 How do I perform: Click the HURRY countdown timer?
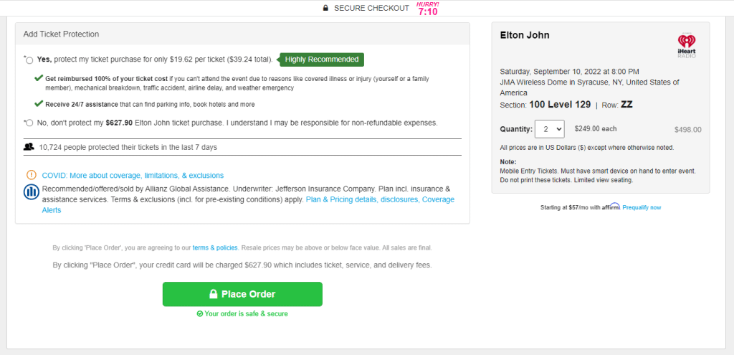(428, 9)
